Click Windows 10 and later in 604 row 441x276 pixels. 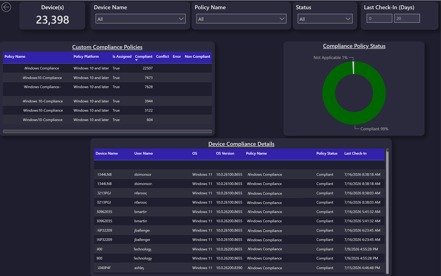pos(91,120)
